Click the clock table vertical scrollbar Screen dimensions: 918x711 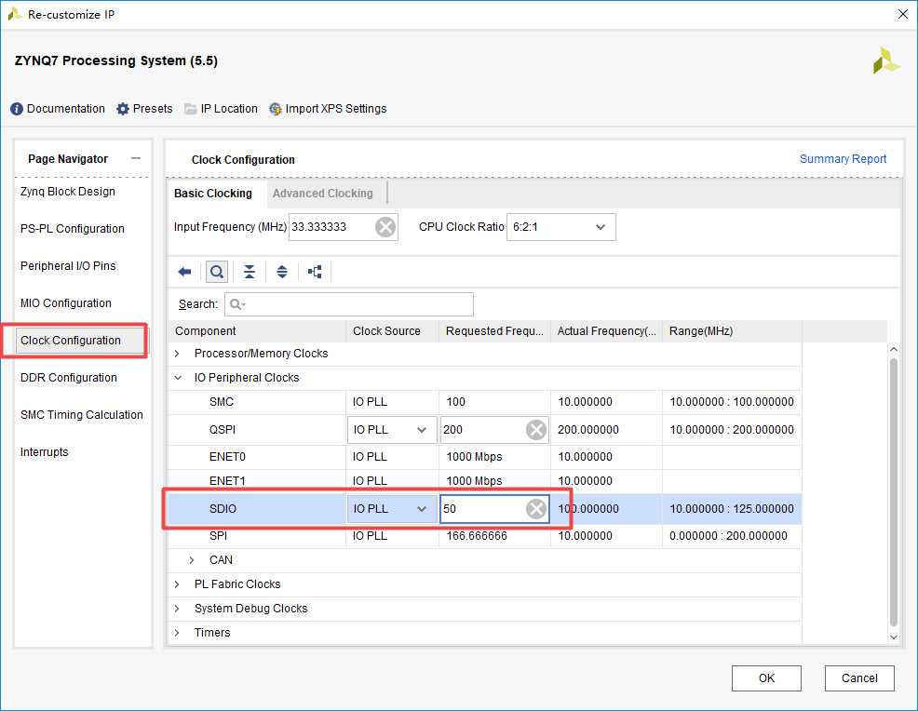pos(894,491)
